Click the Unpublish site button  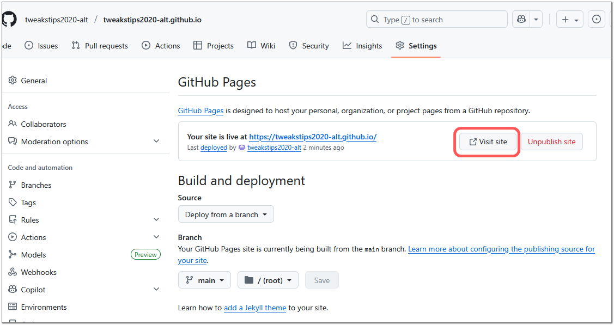(x=551, y=141)
